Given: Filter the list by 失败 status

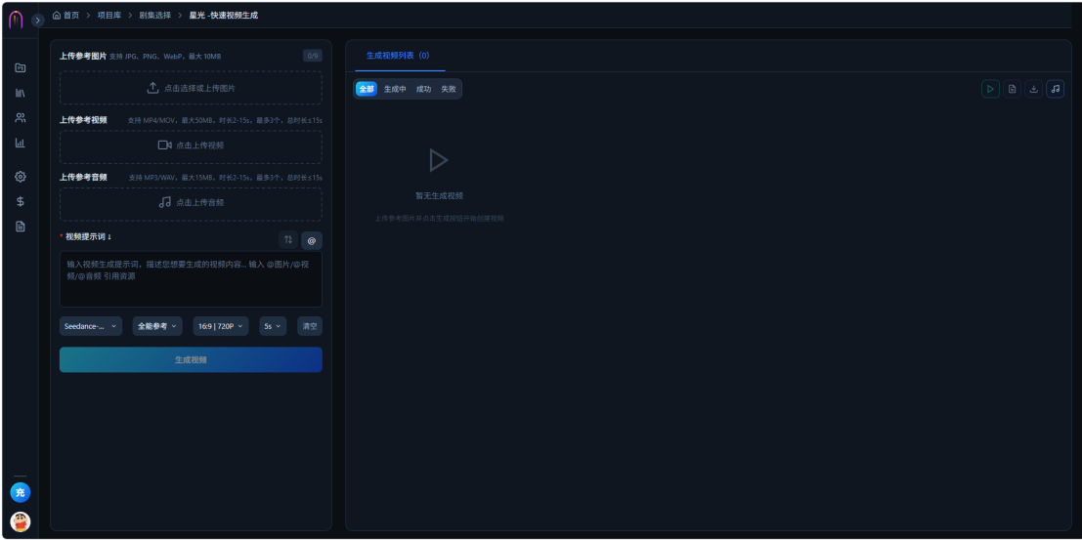Looking at the screenshot, I should pos(449,89).
